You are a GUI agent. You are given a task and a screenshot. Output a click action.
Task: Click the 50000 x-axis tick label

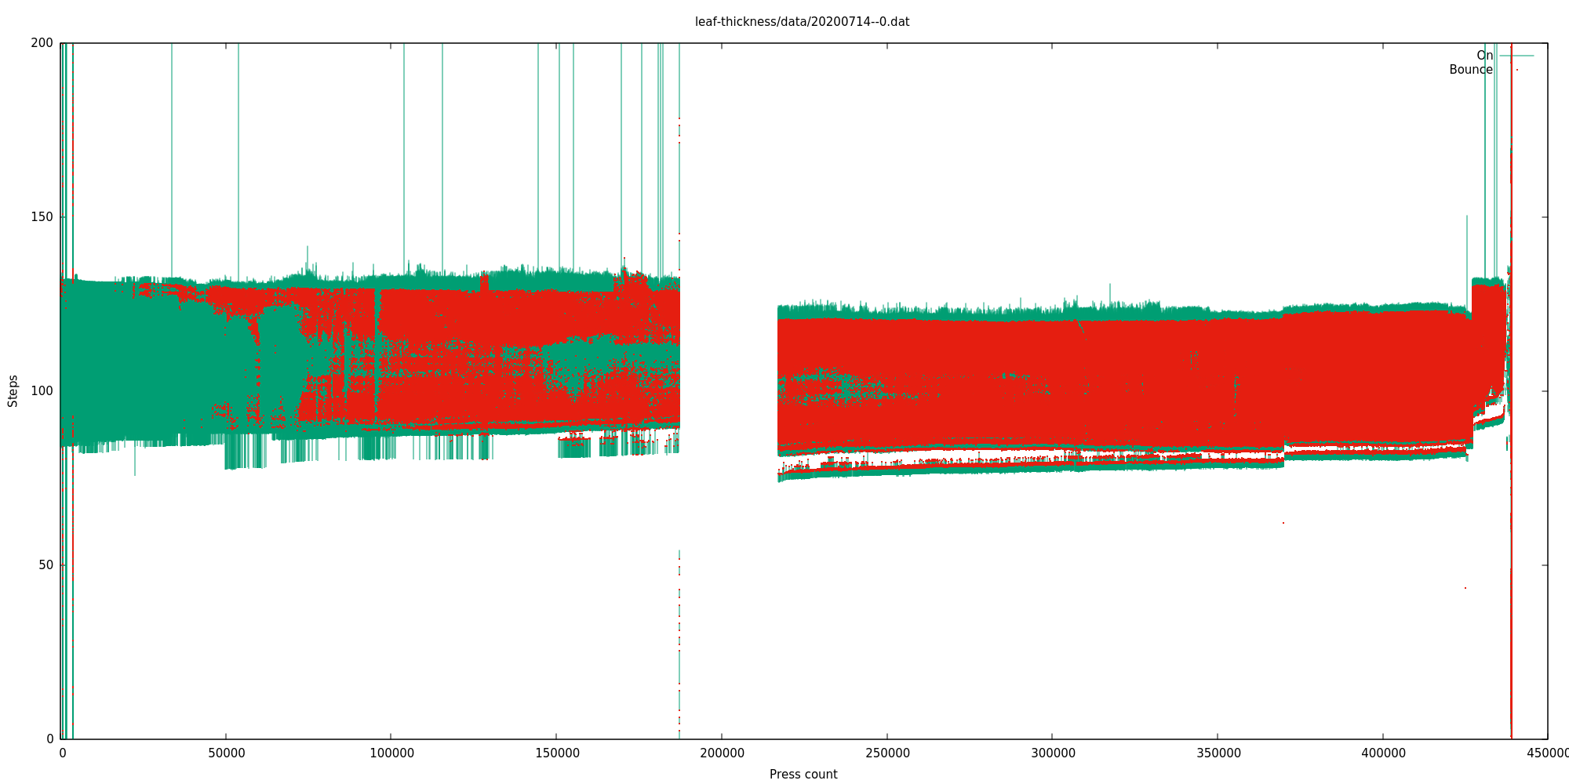point(226,753)
